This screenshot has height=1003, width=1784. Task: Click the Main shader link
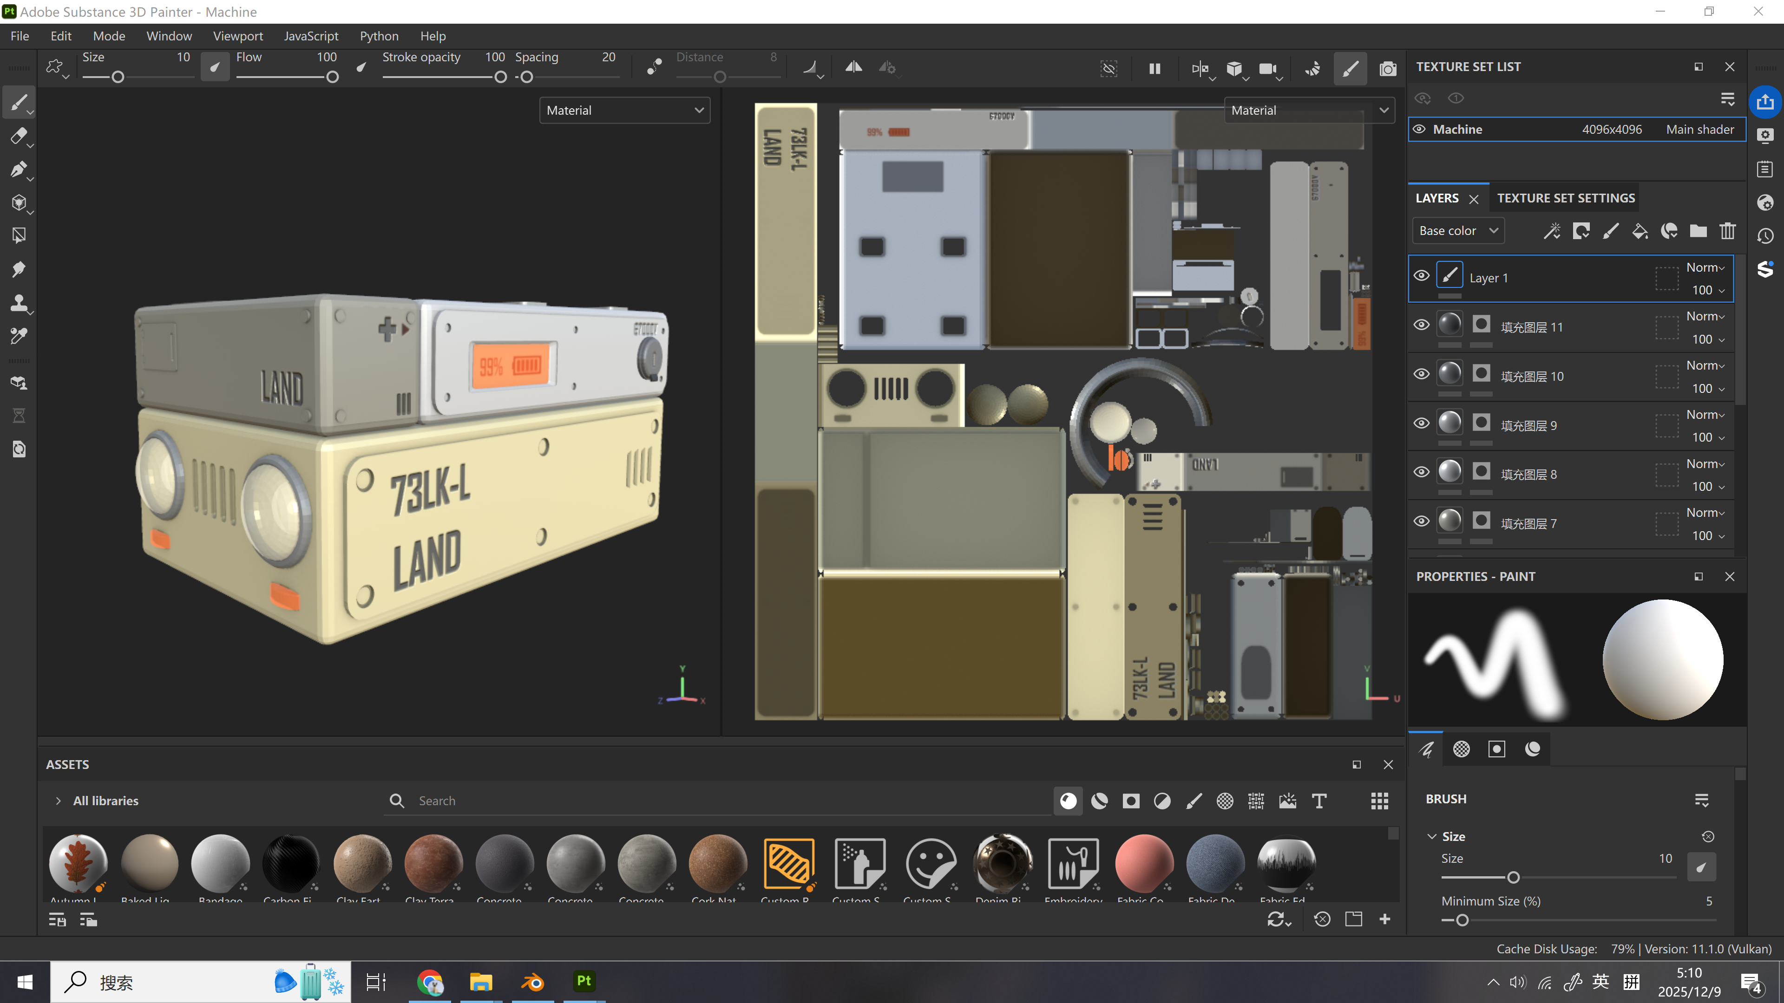(1699, 130)
